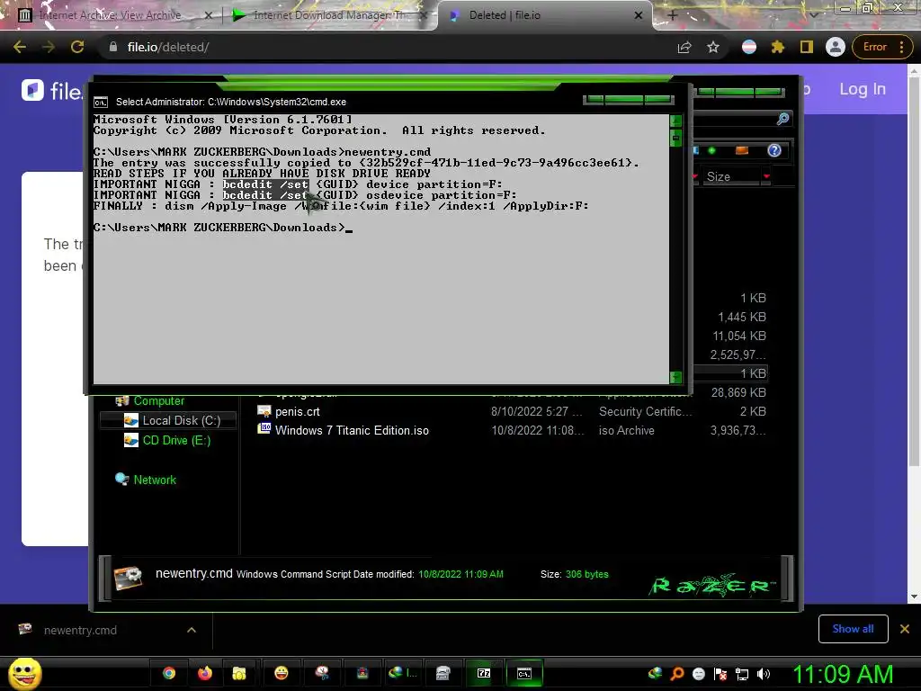Switch to Internet Download Manager tab
Image resolution: width=921 pixels, height=691 pixels.
[329, 15]
